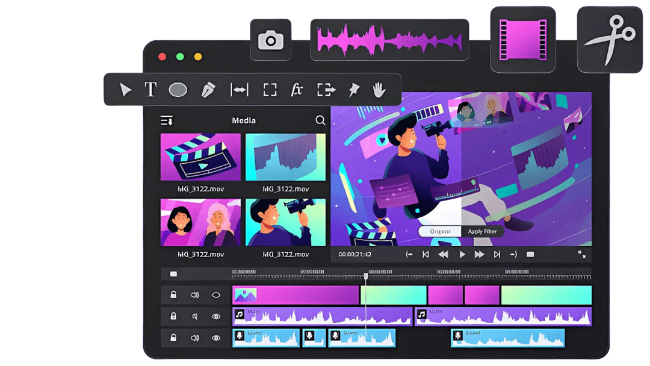
Task: Open the Media panel sort options
Action: tap(168, 120)
